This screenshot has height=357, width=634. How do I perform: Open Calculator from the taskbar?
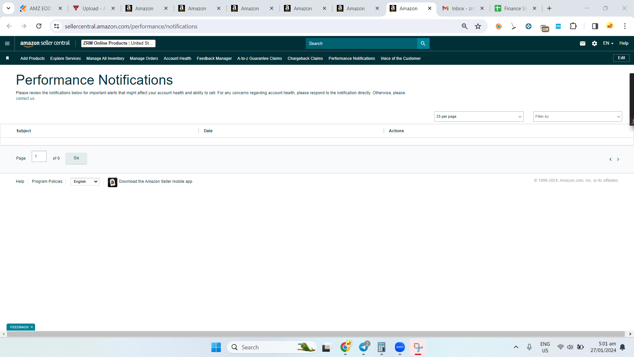[381, 347]
